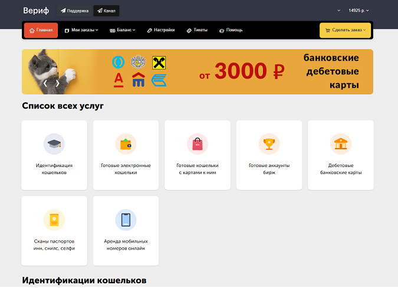Open the Тикеты menu item
Screen dimensions: 398x288
click(x=197, y=30)
